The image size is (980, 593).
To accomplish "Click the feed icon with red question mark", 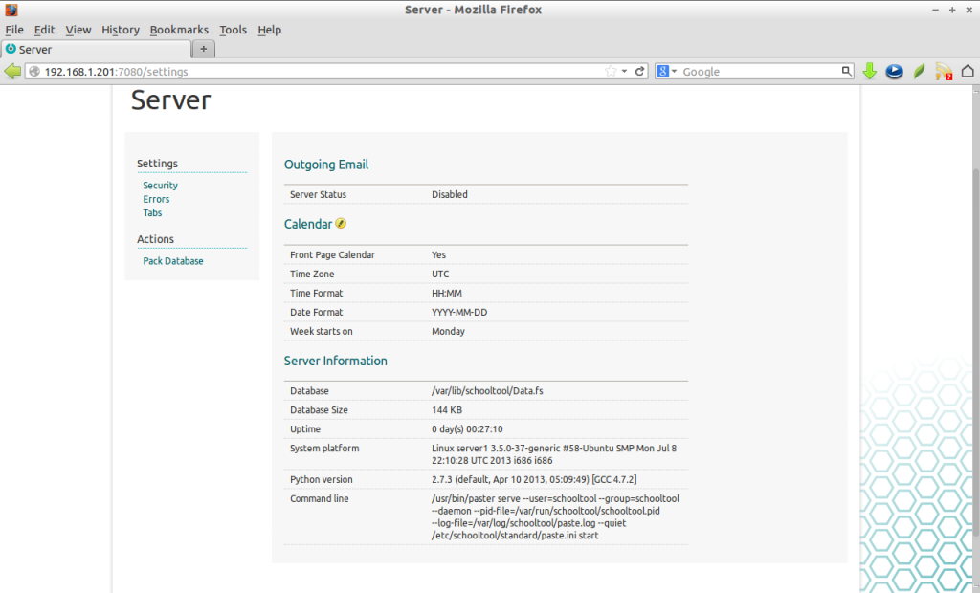I will (x=942, y=71).
